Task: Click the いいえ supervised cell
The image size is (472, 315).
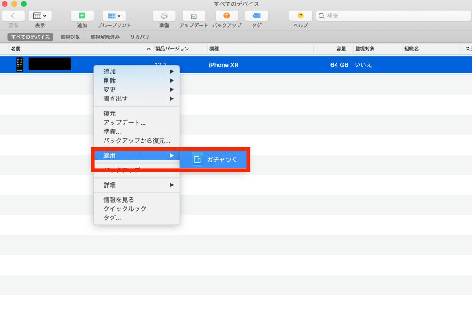Action: coord(363,65)
